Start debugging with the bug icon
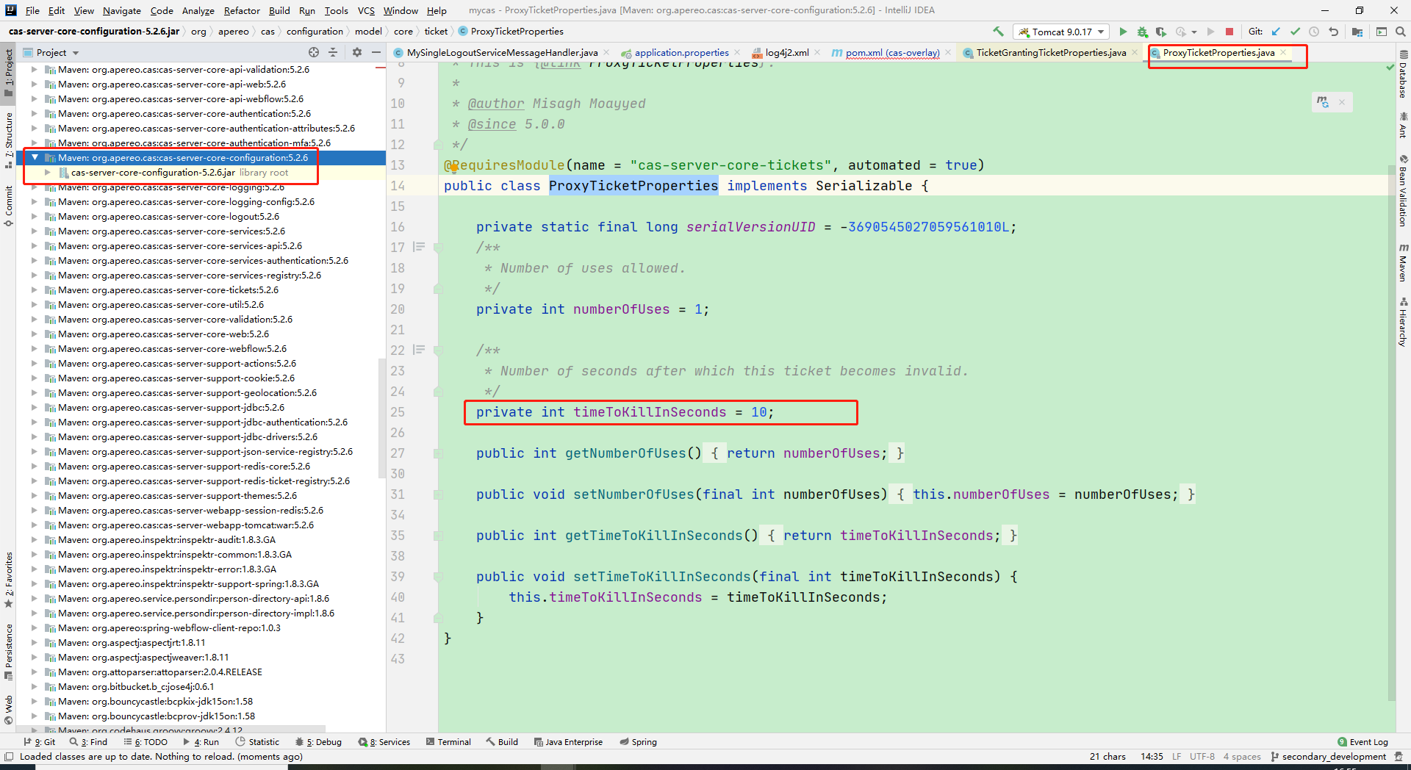The width and height of the screenshot is (1411, 770). (x=1142, y=32)
